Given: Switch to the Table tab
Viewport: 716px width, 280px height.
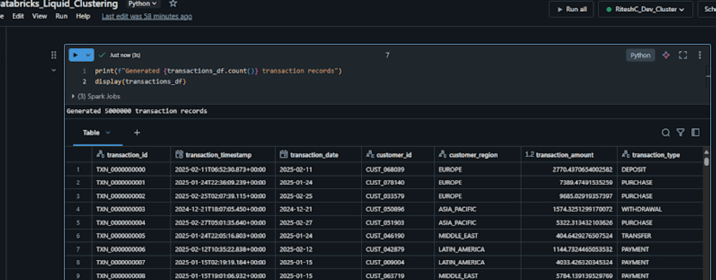Looking at the screenshot, I should click(x=91, y=133).
